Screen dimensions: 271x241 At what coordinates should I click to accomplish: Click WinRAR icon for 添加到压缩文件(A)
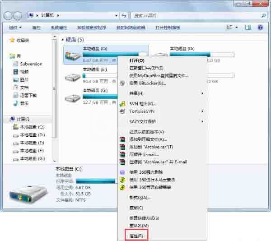[x=122, y=139]
